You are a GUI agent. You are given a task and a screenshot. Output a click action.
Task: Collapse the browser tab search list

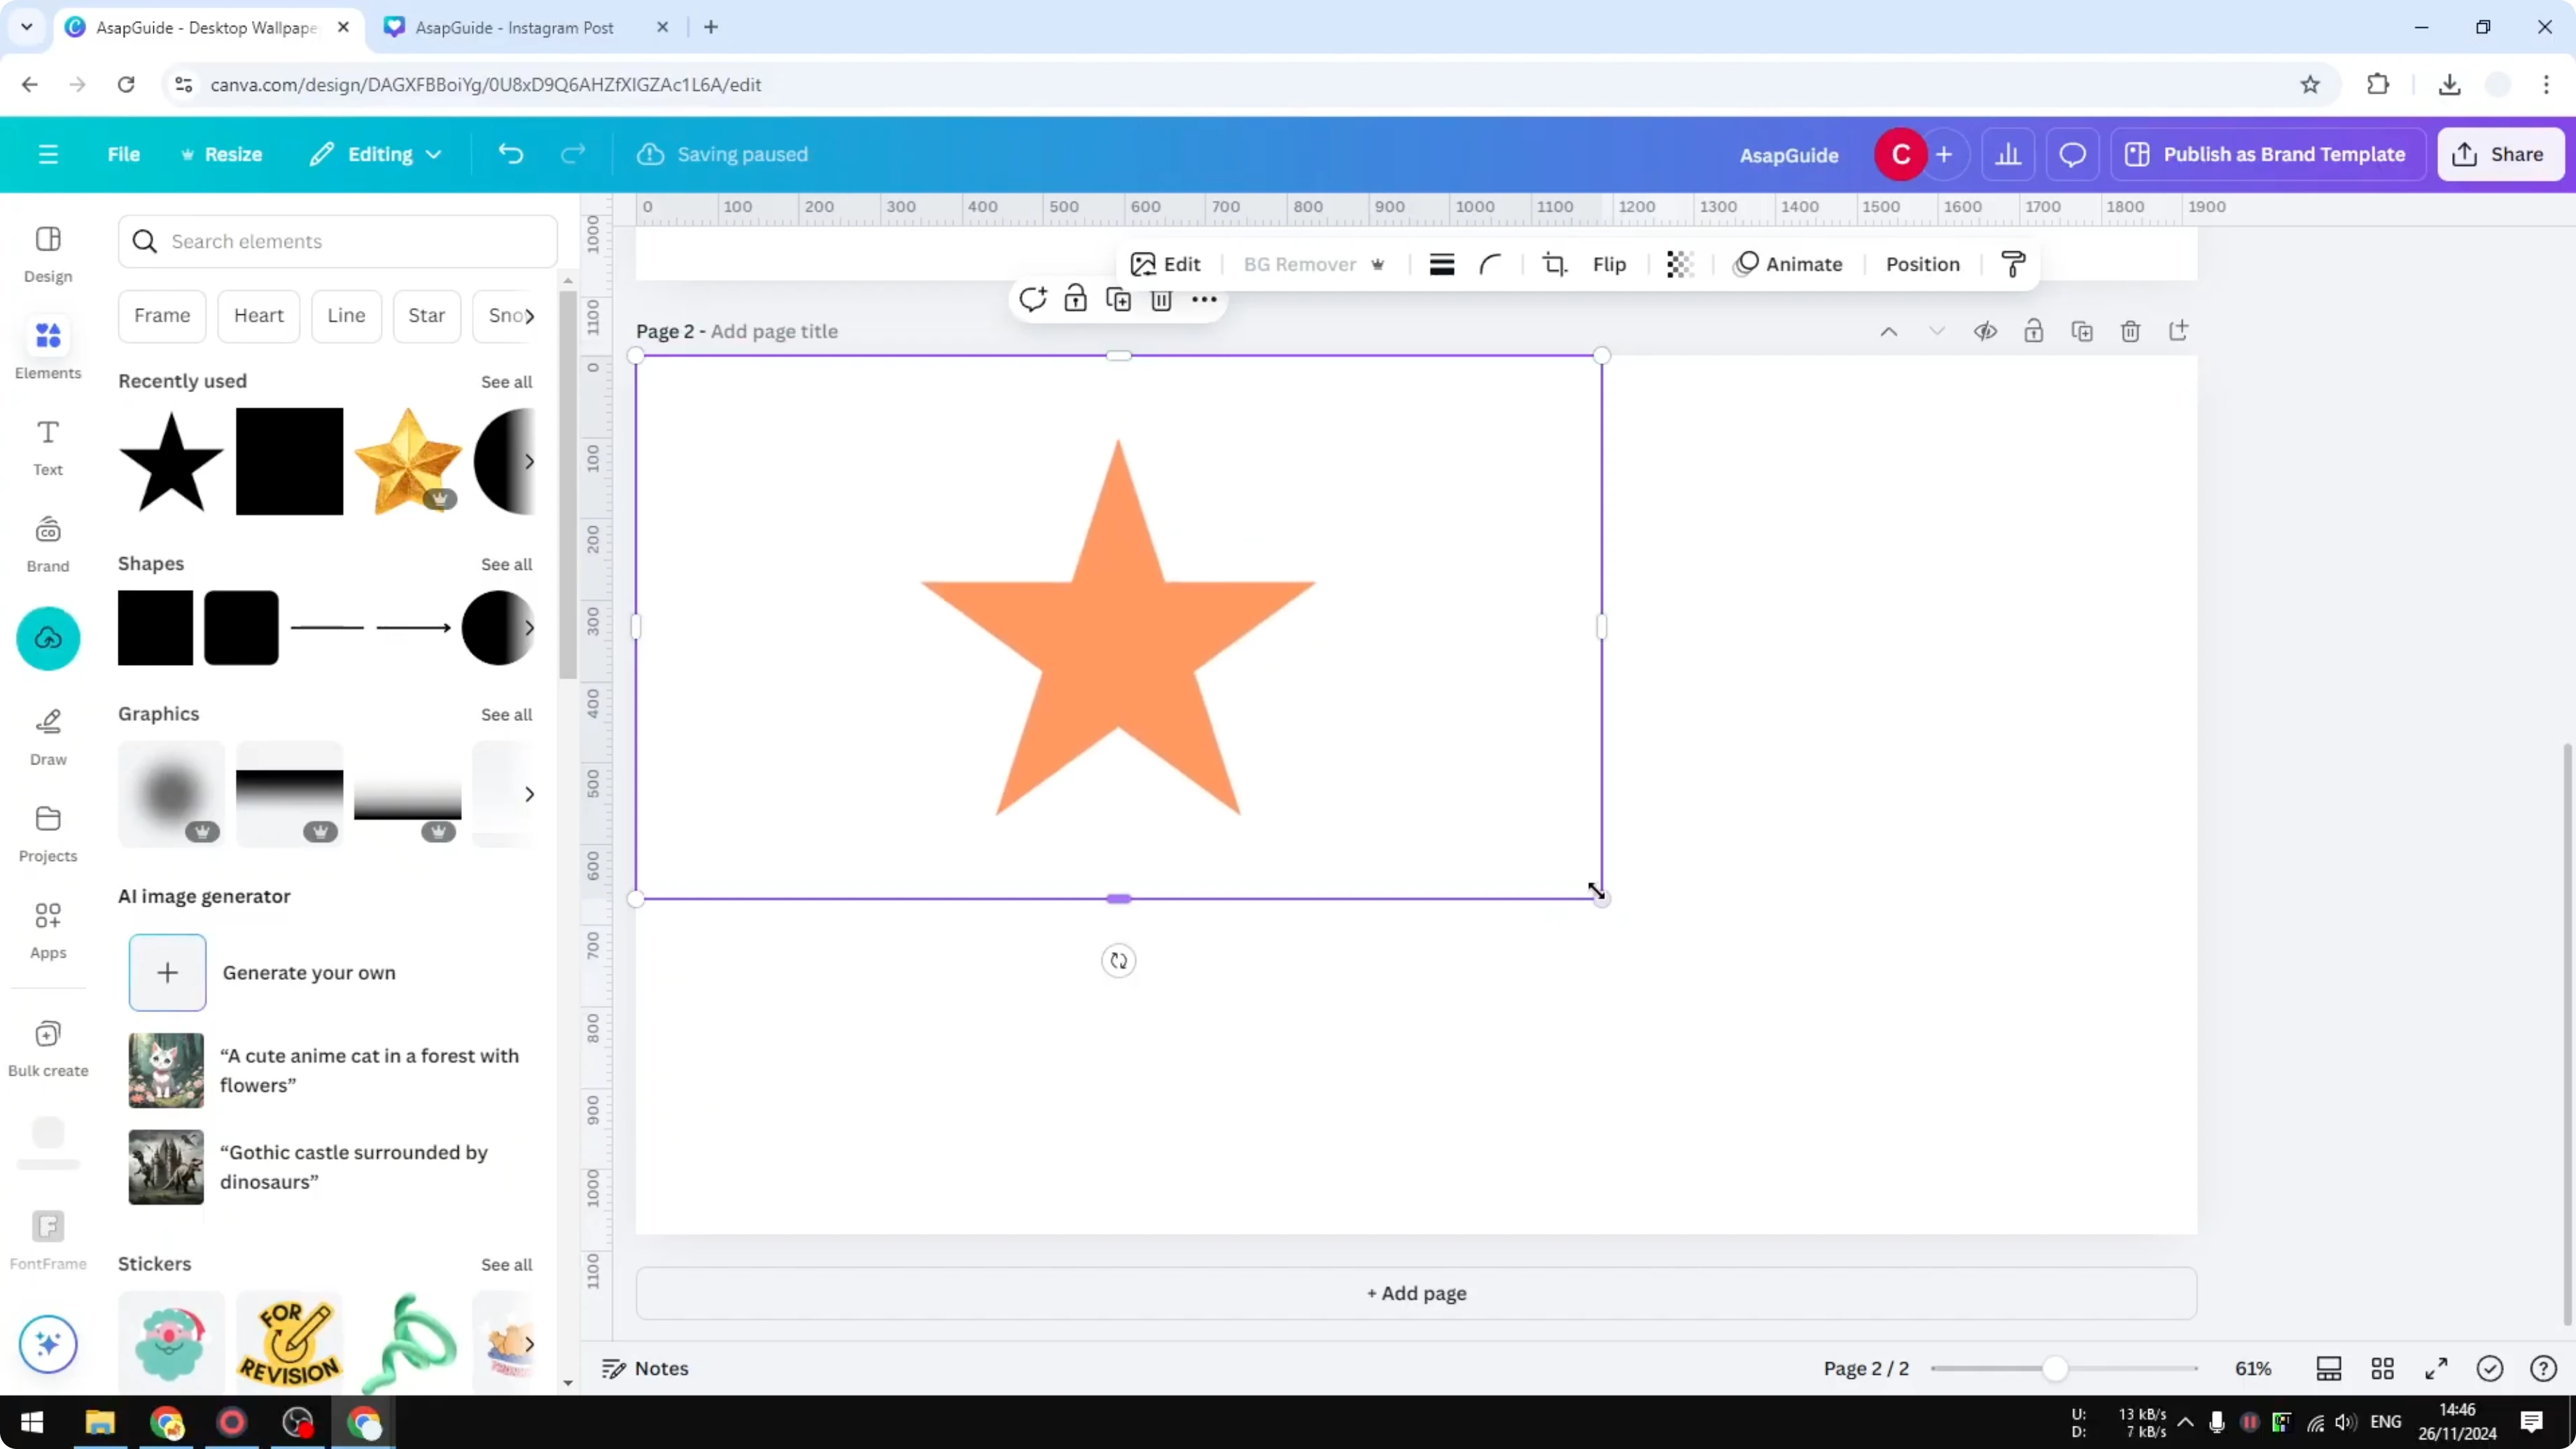tap(27, 27)
